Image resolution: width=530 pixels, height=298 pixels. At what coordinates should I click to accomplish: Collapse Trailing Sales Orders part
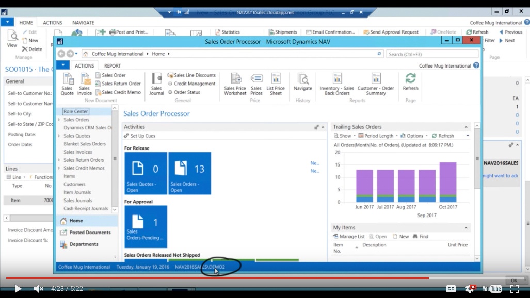[x=466, y=127]
